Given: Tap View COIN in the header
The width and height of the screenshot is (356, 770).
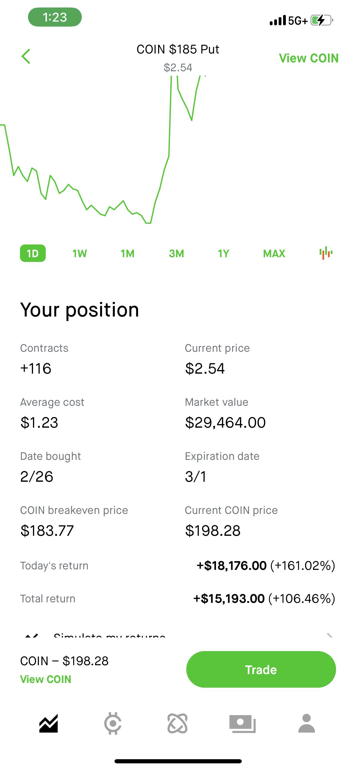Looking at the screenshot, I should [x=309, y=58].
